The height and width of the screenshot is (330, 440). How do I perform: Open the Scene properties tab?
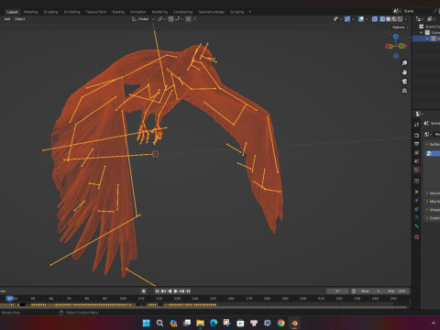click(x=416, y=161)
